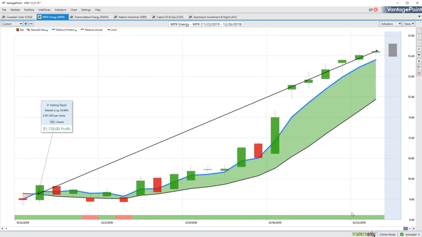Screen dimensions: 422x237
Task: Switch to Nabors Industries (NBR) tab
Action: [x=130, y=17]
